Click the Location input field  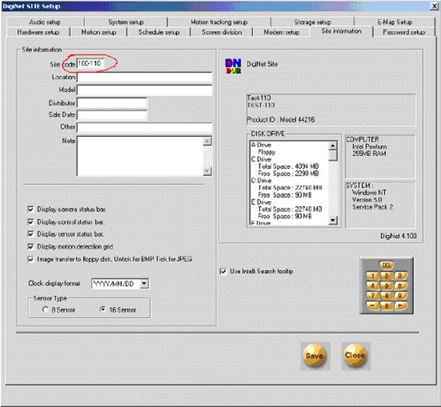pos(145,77)
